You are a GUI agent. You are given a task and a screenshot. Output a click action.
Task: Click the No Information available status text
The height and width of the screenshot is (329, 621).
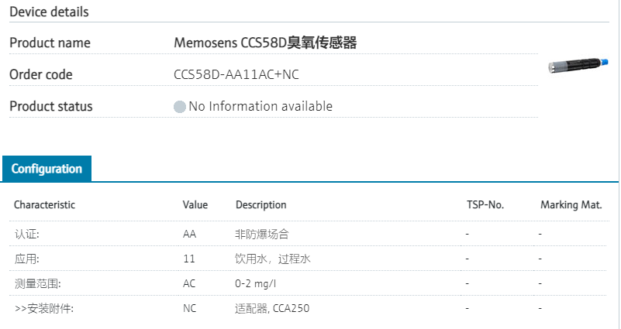pos(260,107)
